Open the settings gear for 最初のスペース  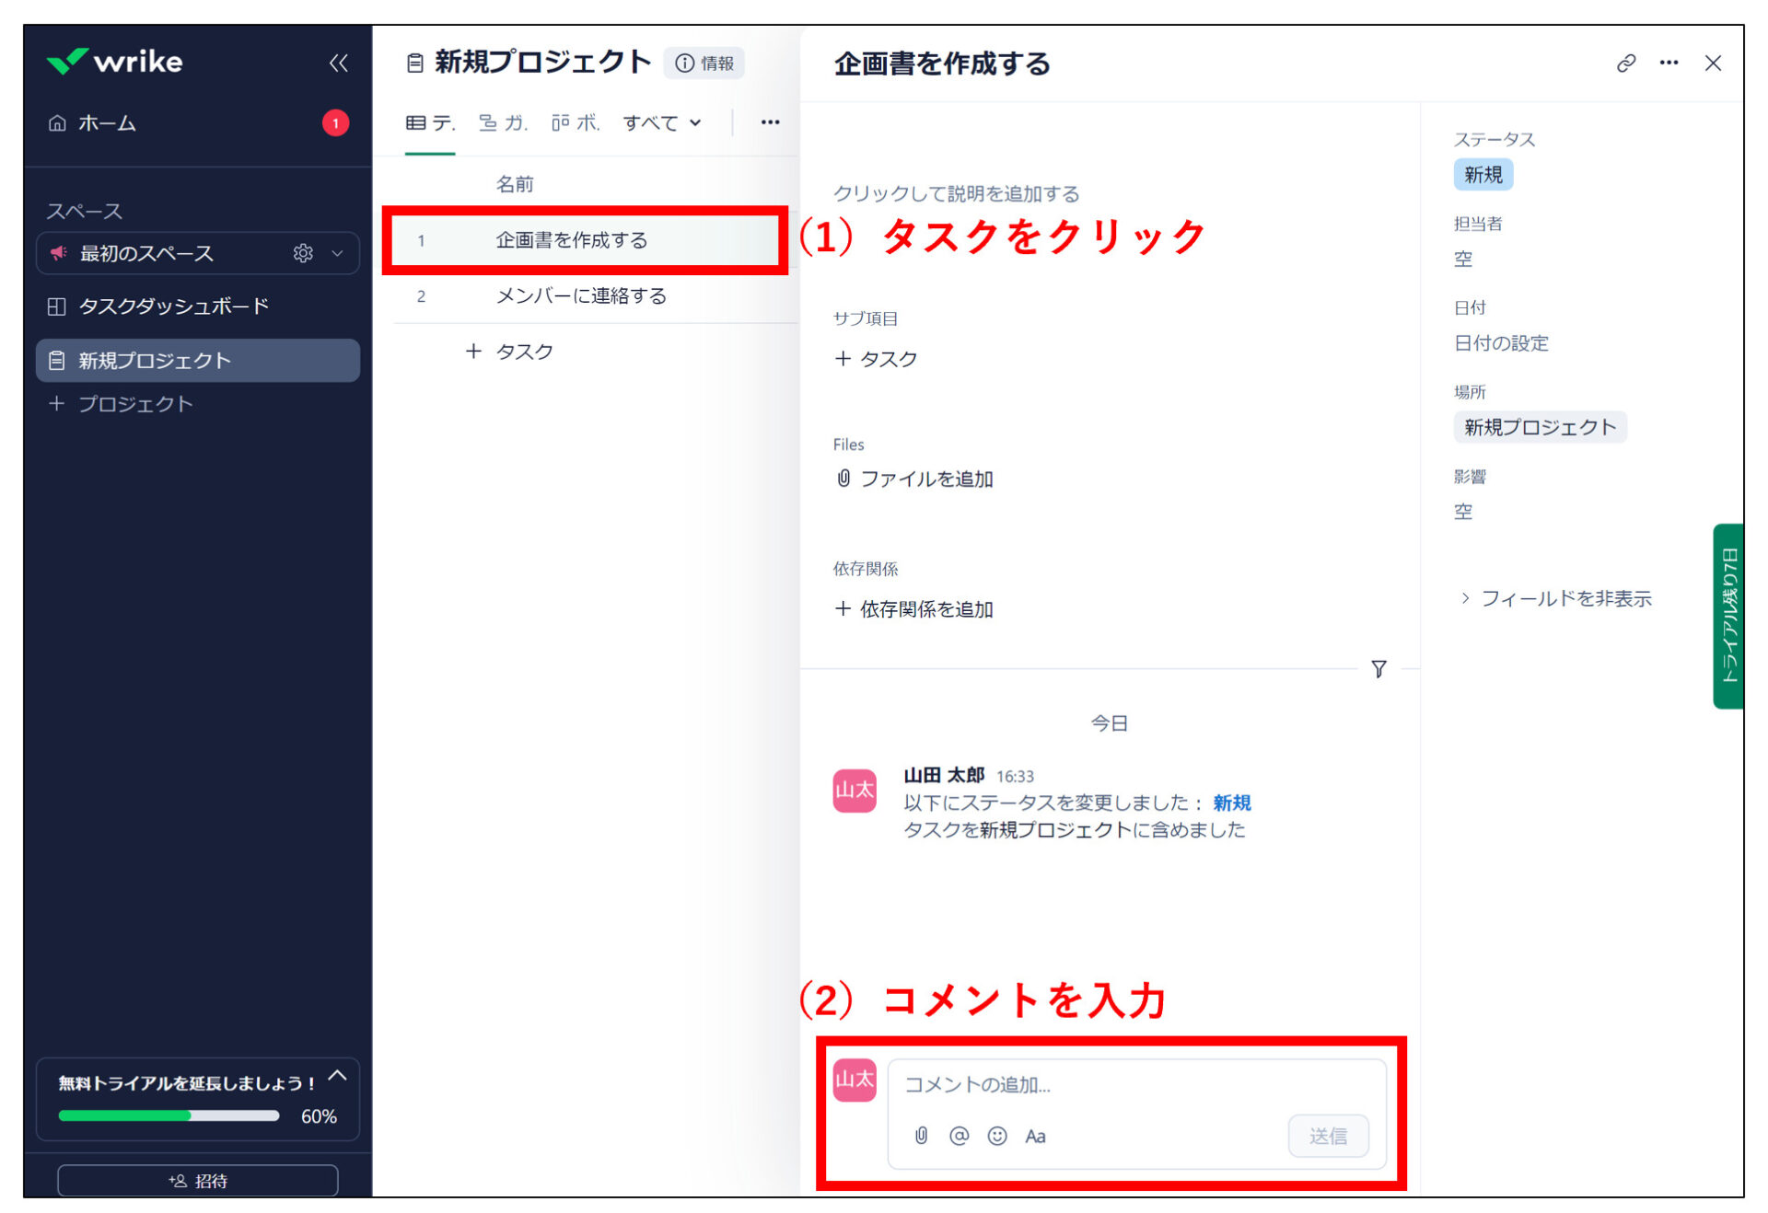(304, 253)
